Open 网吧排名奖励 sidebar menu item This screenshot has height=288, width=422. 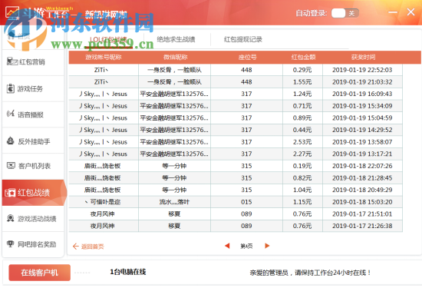33,244
